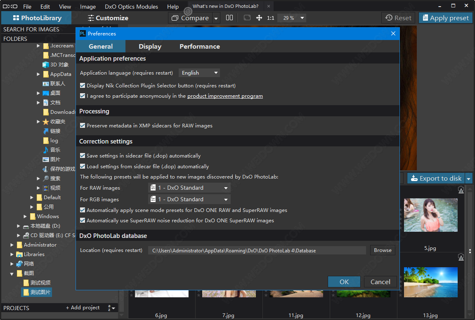
Task: Switch to the Customize tab
Action: click(108, 18)
